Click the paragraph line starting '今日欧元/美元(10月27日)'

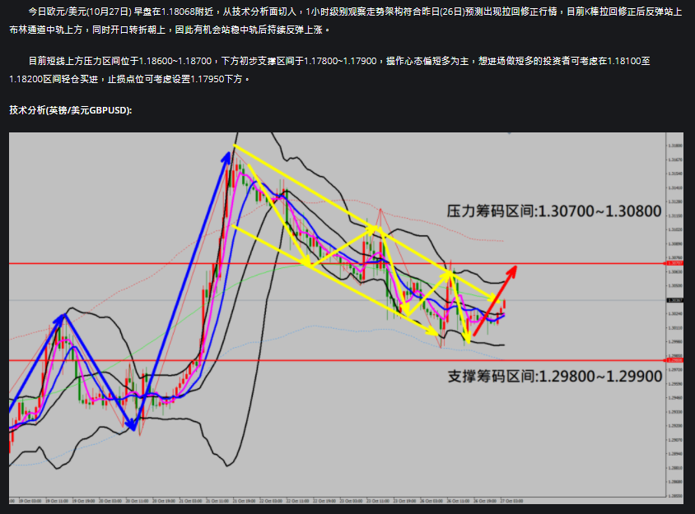tap(355, 12)
